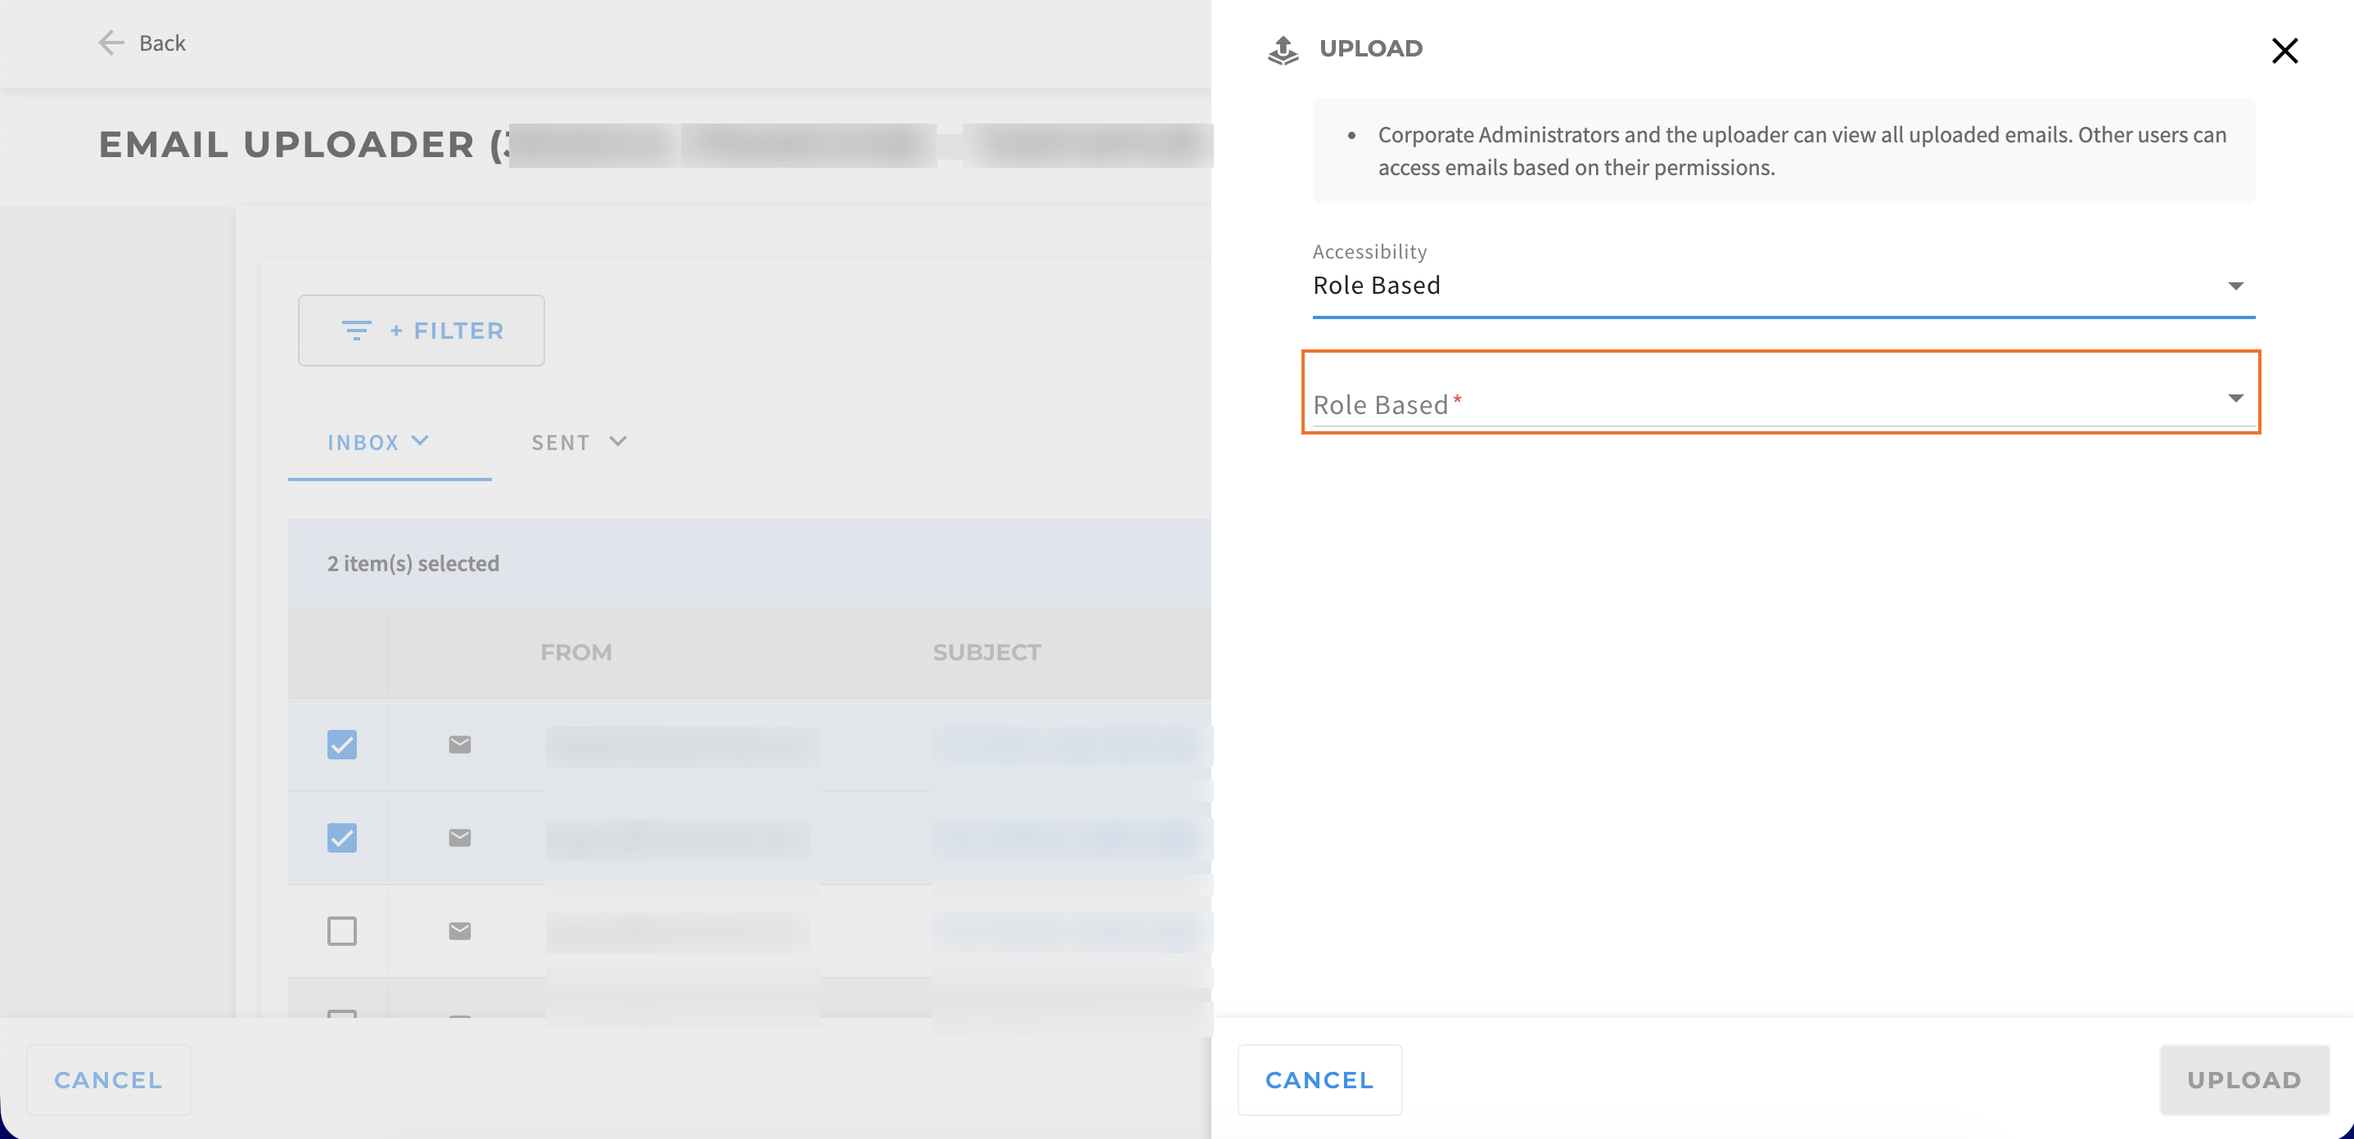Click the FROM column header
The image size is (2354, 1139).
(x=575, y=652)
